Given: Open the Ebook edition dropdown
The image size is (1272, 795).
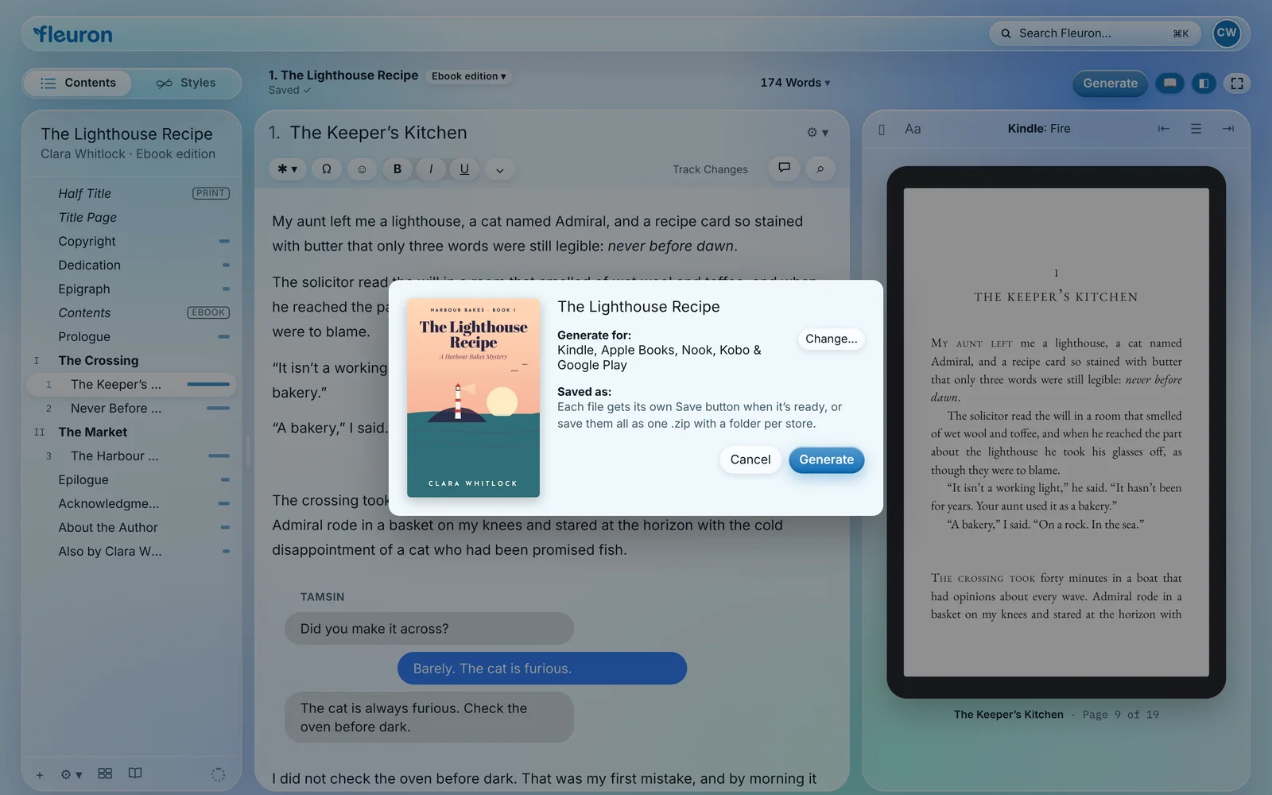Looking at the screenshot, I should 469,76.
